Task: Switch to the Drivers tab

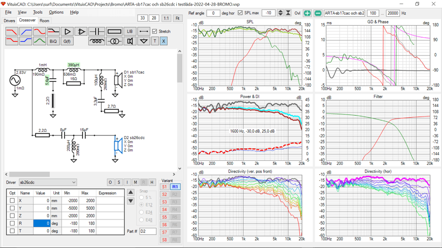Action: (9, 21)
